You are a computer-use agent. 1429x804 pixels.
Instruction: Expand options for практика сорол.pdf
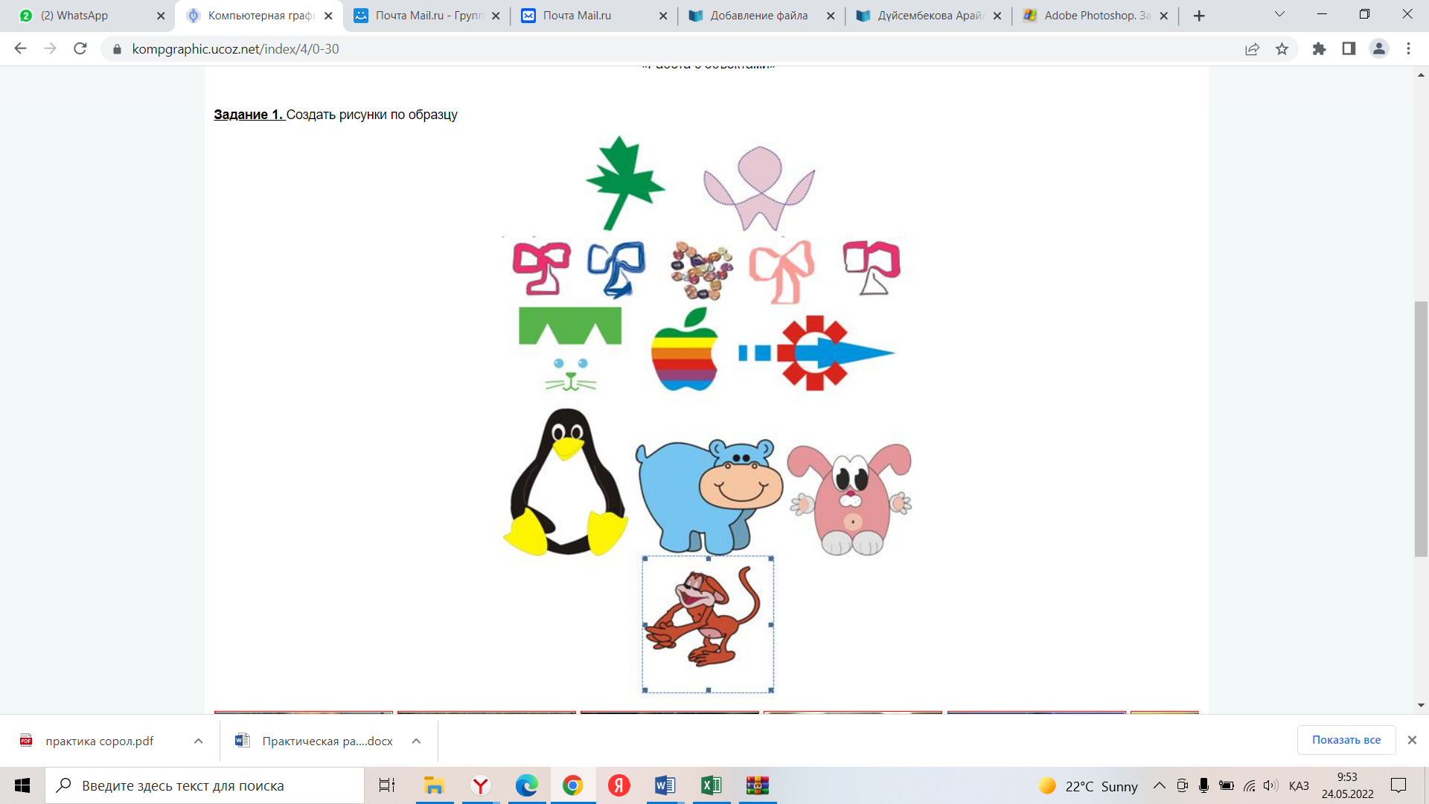198,741
